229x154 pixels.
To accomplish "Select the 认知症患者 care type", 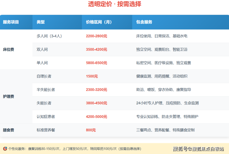I will point(46,117).
